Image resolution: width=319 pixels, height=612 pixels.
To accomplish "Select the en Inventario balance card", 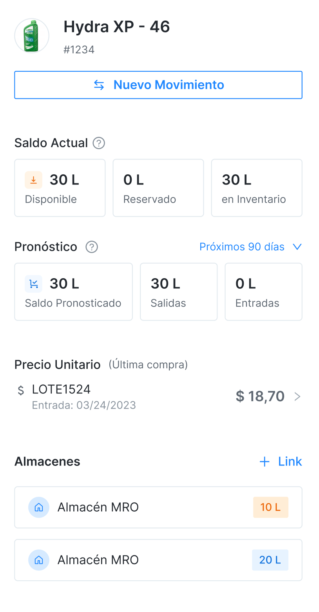I will click(x=256, y=188).
